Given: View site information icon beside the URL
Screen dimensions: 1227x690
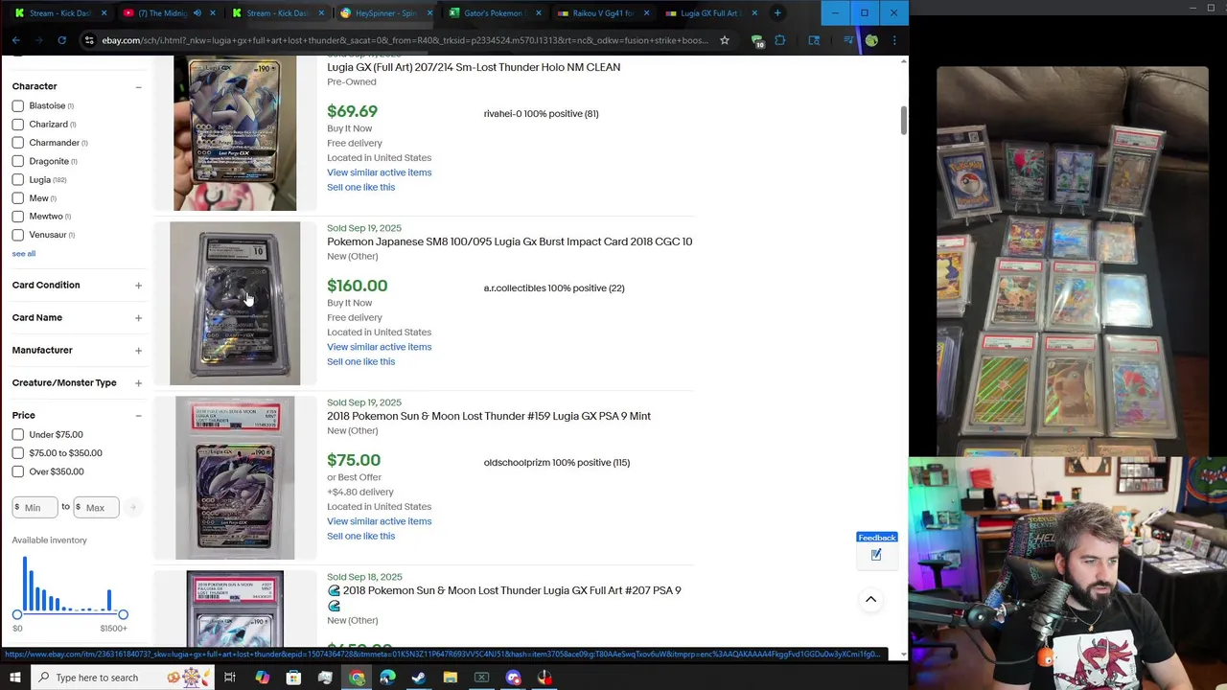Looking at the screenshot, I should pyautogui.click(x=89, y=40).
